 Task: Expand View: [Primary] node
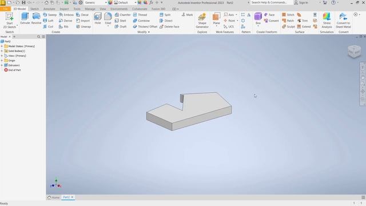pos(2,56)
